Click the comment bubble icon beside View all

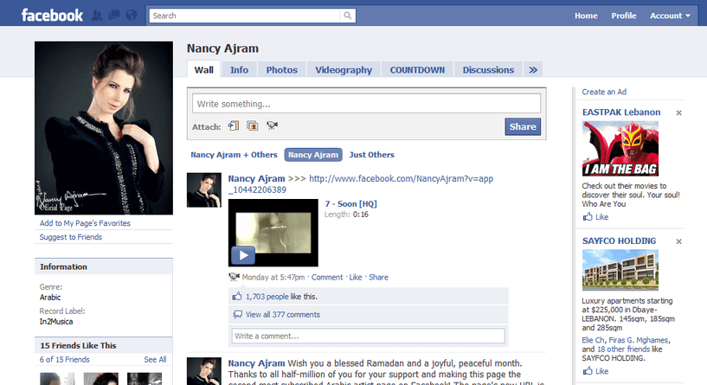click(237, 314)
